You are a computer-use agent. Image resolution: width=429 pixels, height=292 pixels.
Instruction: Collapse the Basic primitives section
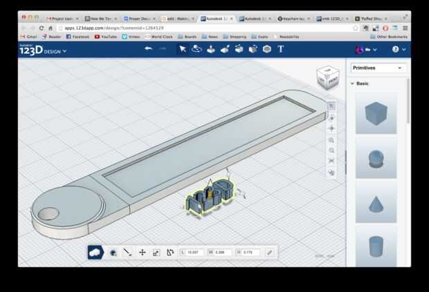point(352,84)
